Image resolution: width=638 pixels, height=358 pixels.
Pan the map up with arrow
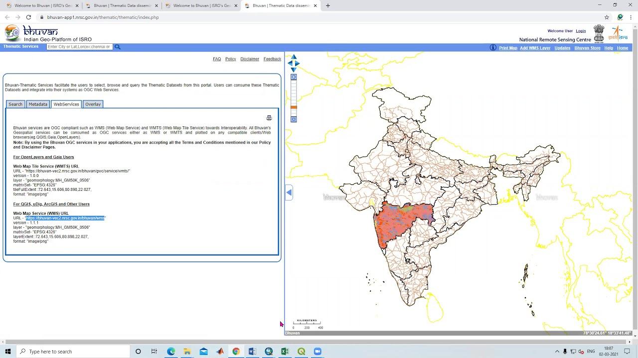(294, 57)
